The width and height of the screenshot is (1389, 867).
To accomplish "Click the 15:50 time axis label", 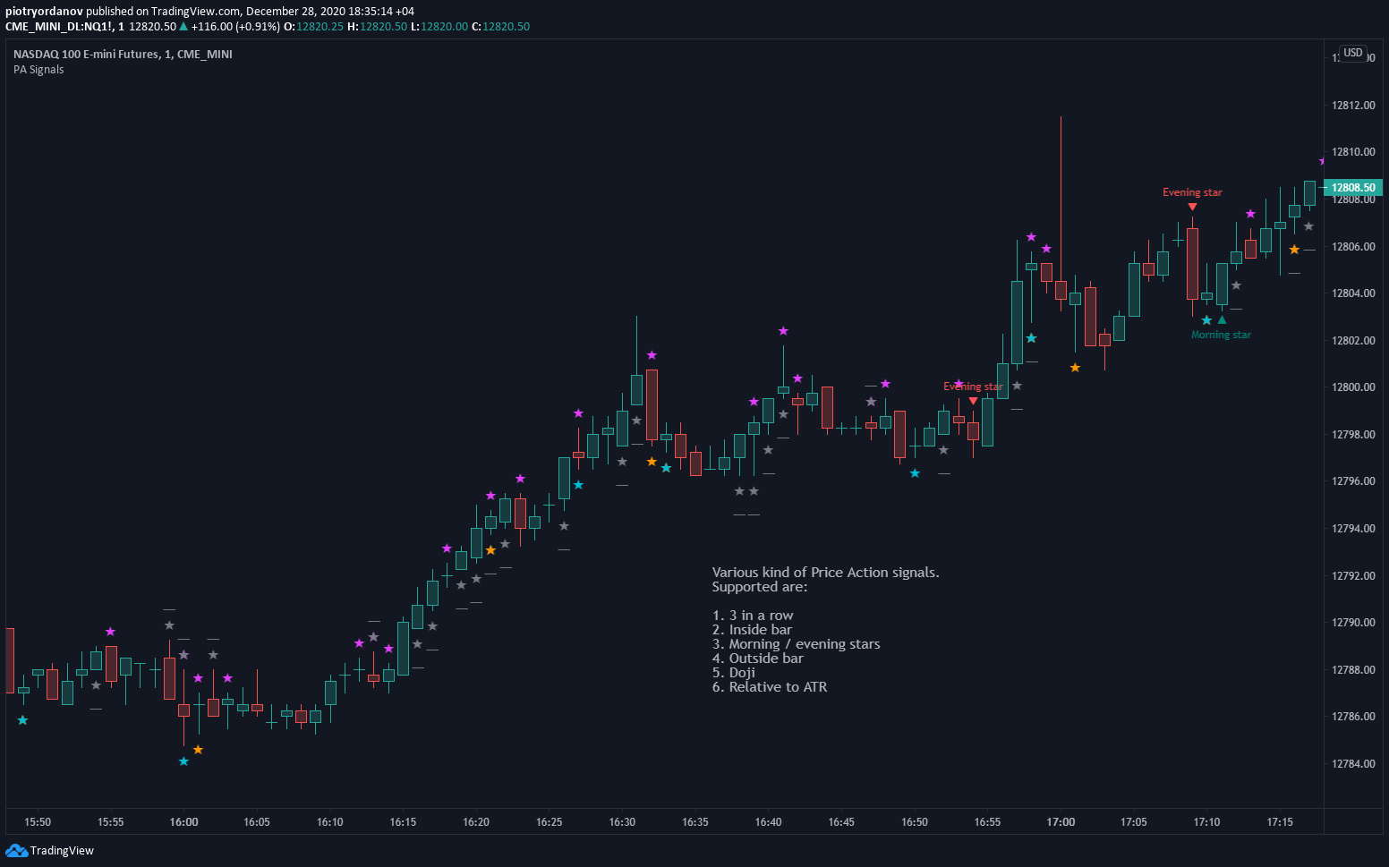I will point(38,822).
